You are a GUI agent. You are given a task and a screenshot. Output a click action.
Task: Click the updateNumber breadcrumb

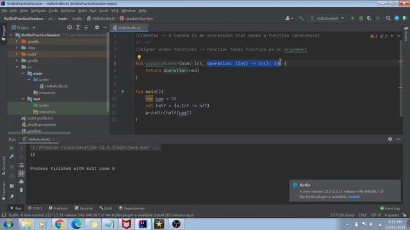pos(136,19)
